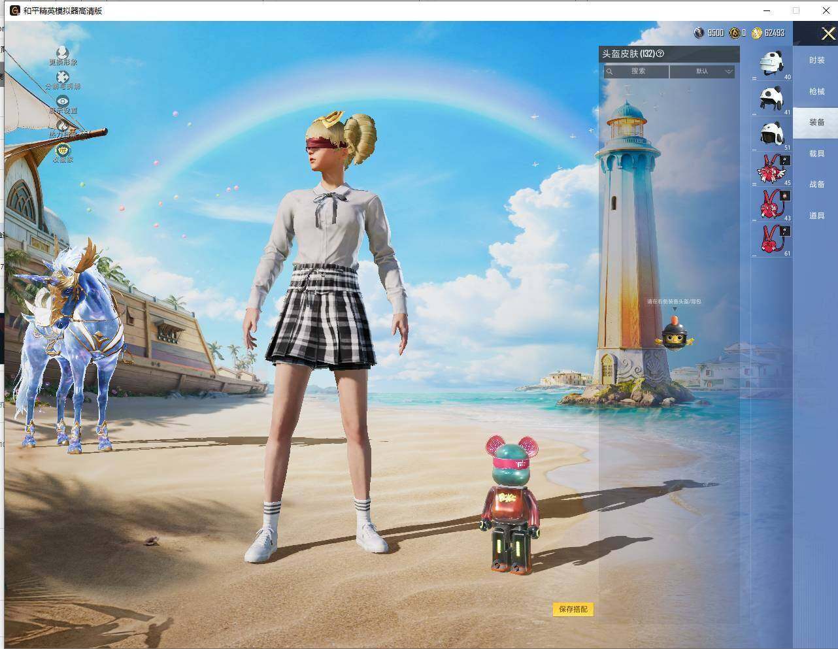Viewport: 838px width, 649px height.
Task: Click the silver coin 9500 currency icon
Action: (699, 33)
